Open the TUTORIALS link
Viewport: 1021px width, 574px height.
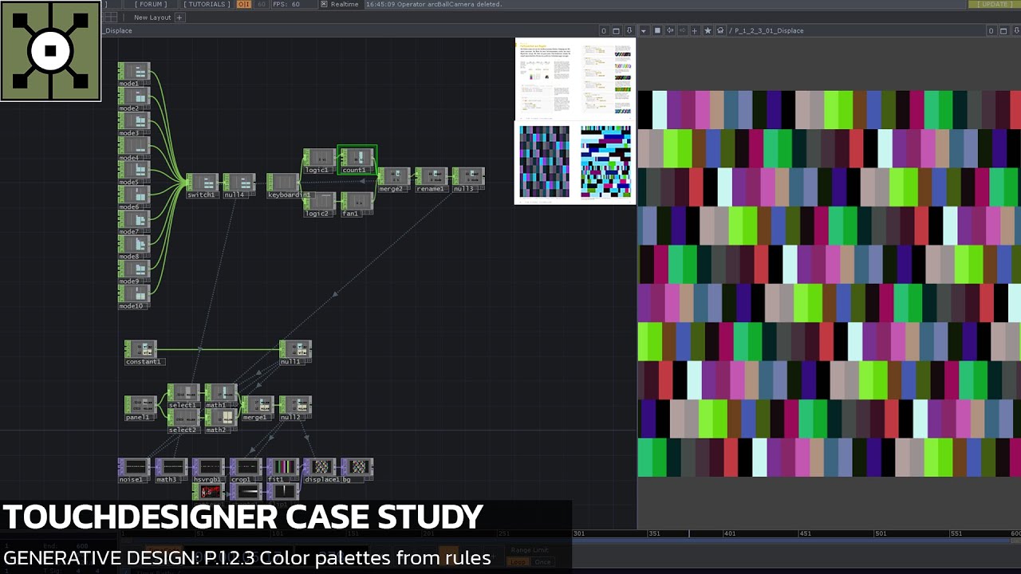(207, 4)
